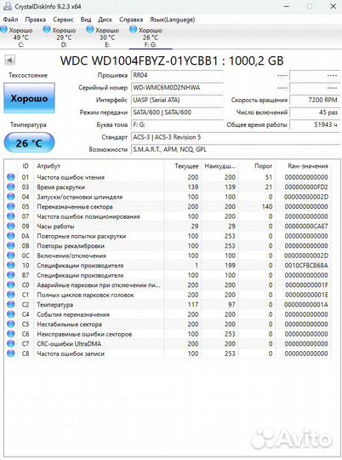342x460 pixels.
Task: Click current value 117 in Температура row
Action: pos(193,304)
